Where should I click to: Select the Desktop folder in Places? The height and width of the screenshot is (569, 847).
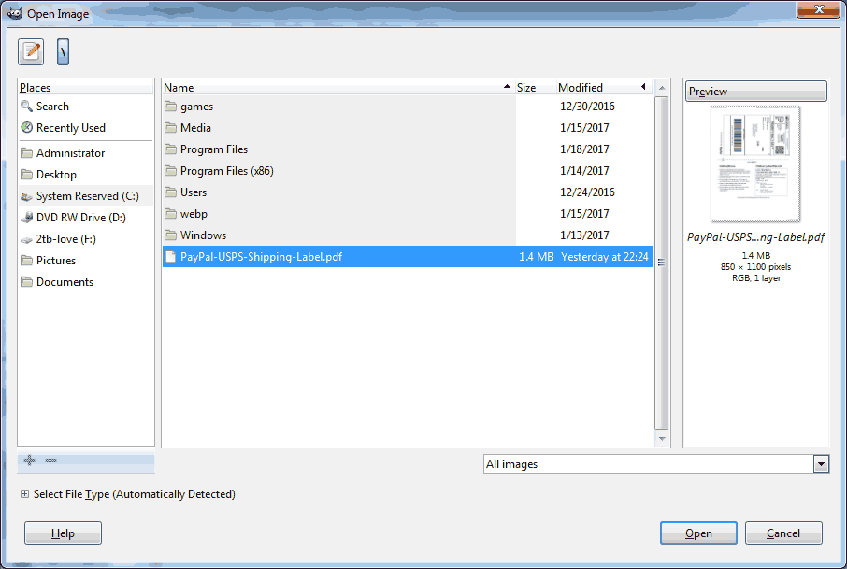pyautogui.click(x=85, y=175)
